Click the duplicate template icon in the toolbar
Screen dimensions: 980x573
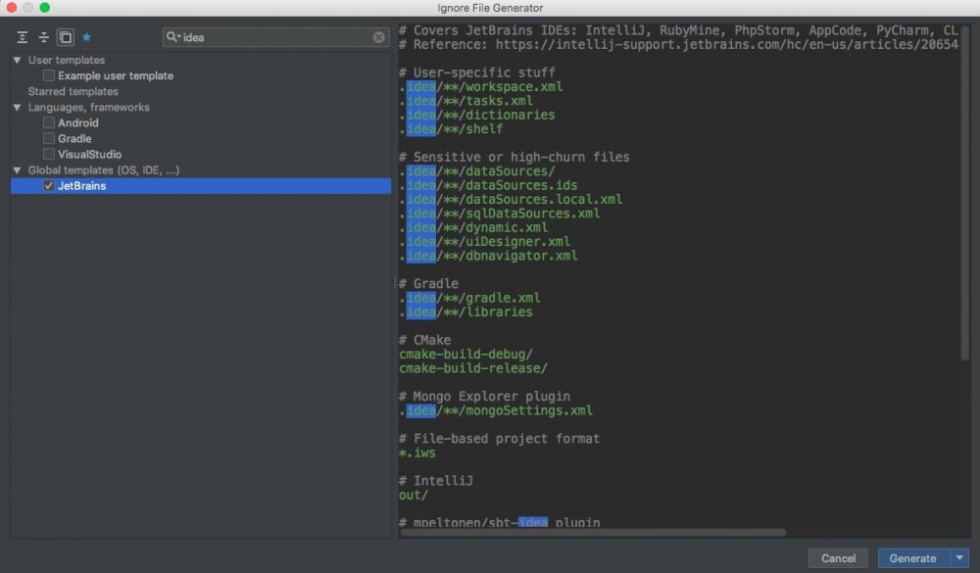tap(65, 36)
